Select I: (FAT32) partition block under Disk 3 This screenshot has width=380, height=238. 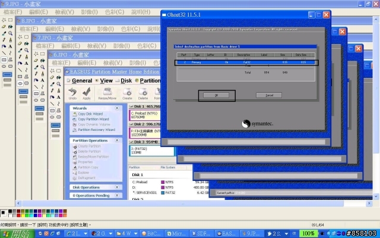pos(152,151)
